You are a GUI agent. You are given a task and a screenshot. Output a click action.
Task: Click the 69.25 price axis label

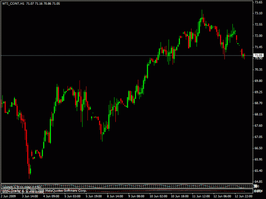(x=258, y=92)
